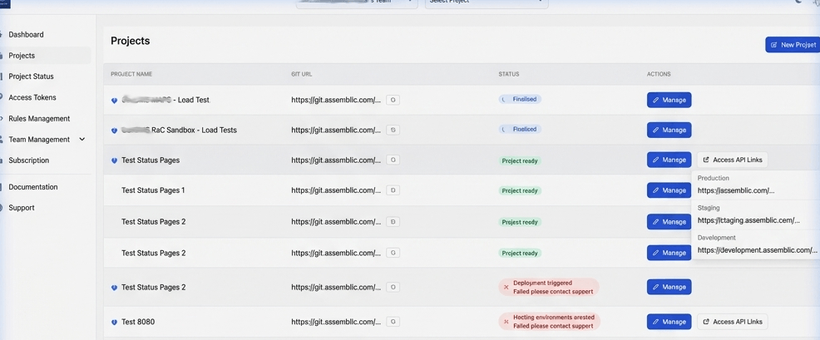Click the failure X icon in Deployment triggered status

point(506,287)
